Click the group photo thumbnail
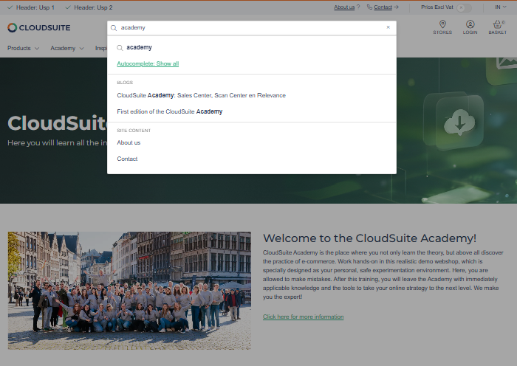This screenshot has width=517, height=366. coord(129,291)
